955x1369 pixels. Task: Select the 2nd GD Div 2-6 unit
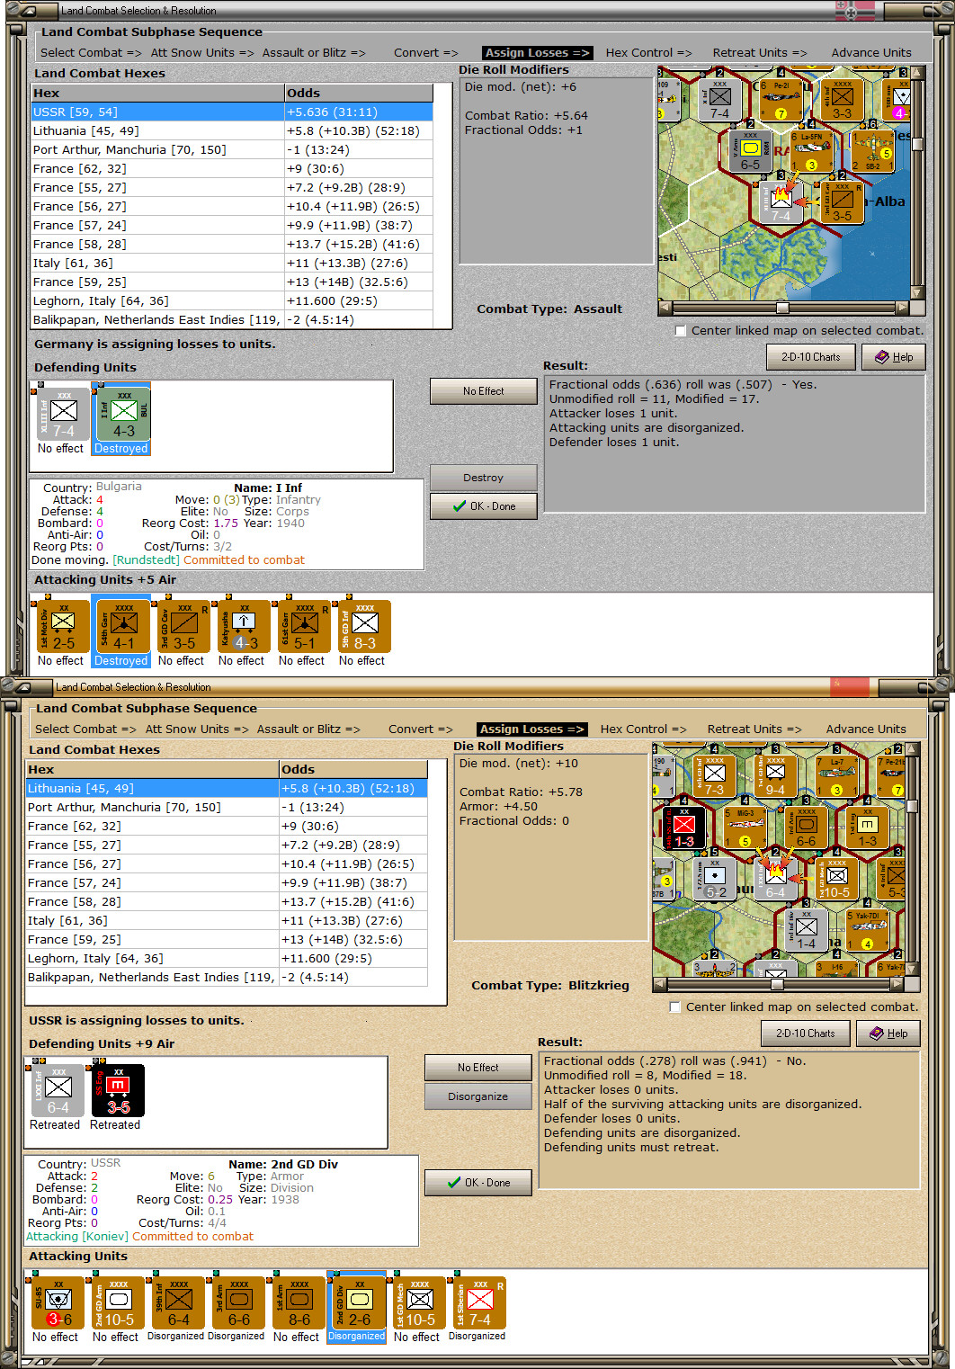359,1302
